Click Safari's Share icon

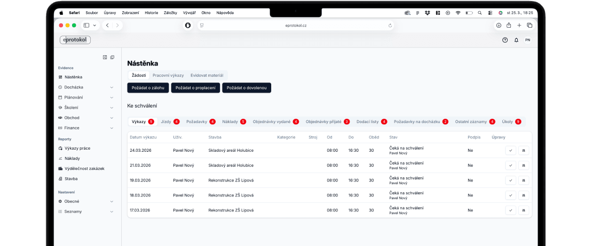[x=509, y=25]
